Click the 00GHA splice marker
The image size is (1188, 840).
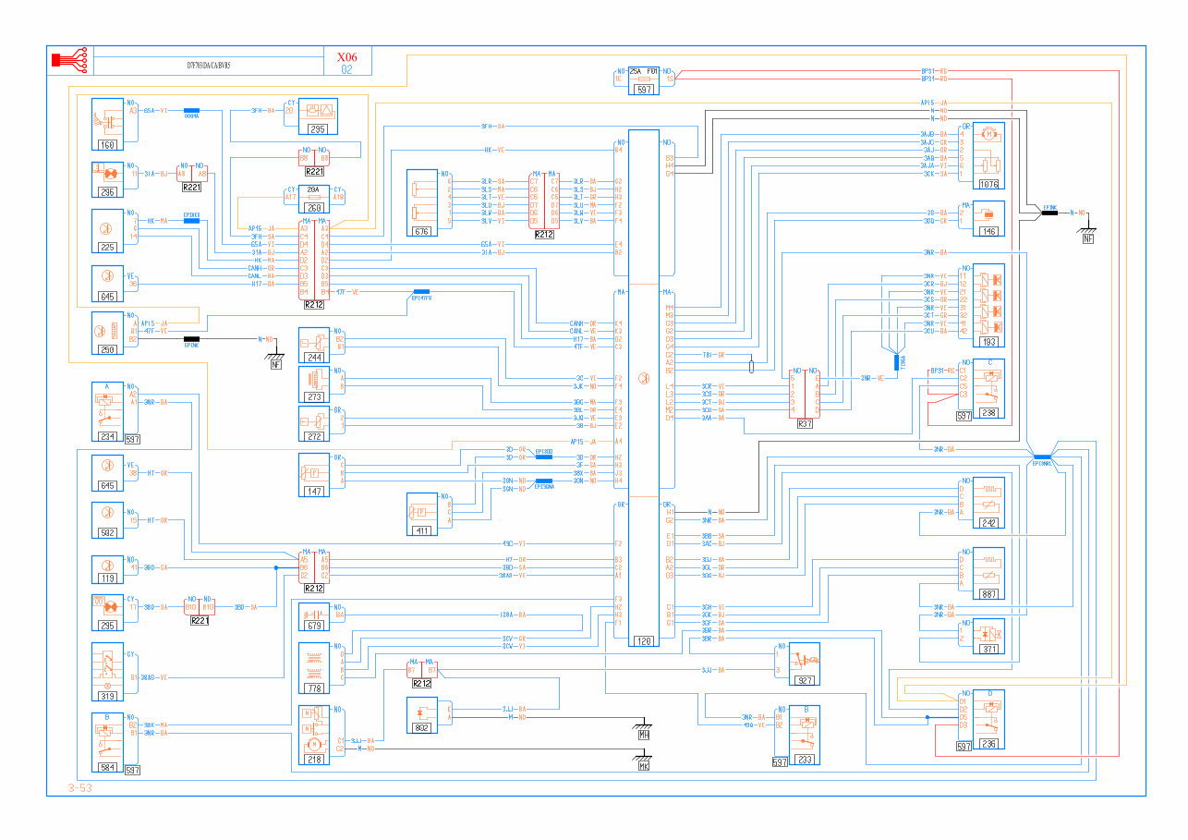tap(192, 113)
